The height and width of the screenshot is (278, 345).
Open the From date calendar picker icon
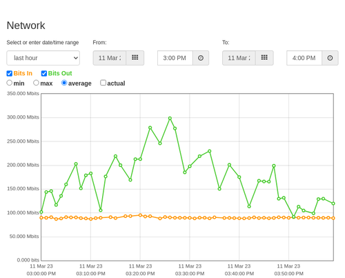pos(135,58)
